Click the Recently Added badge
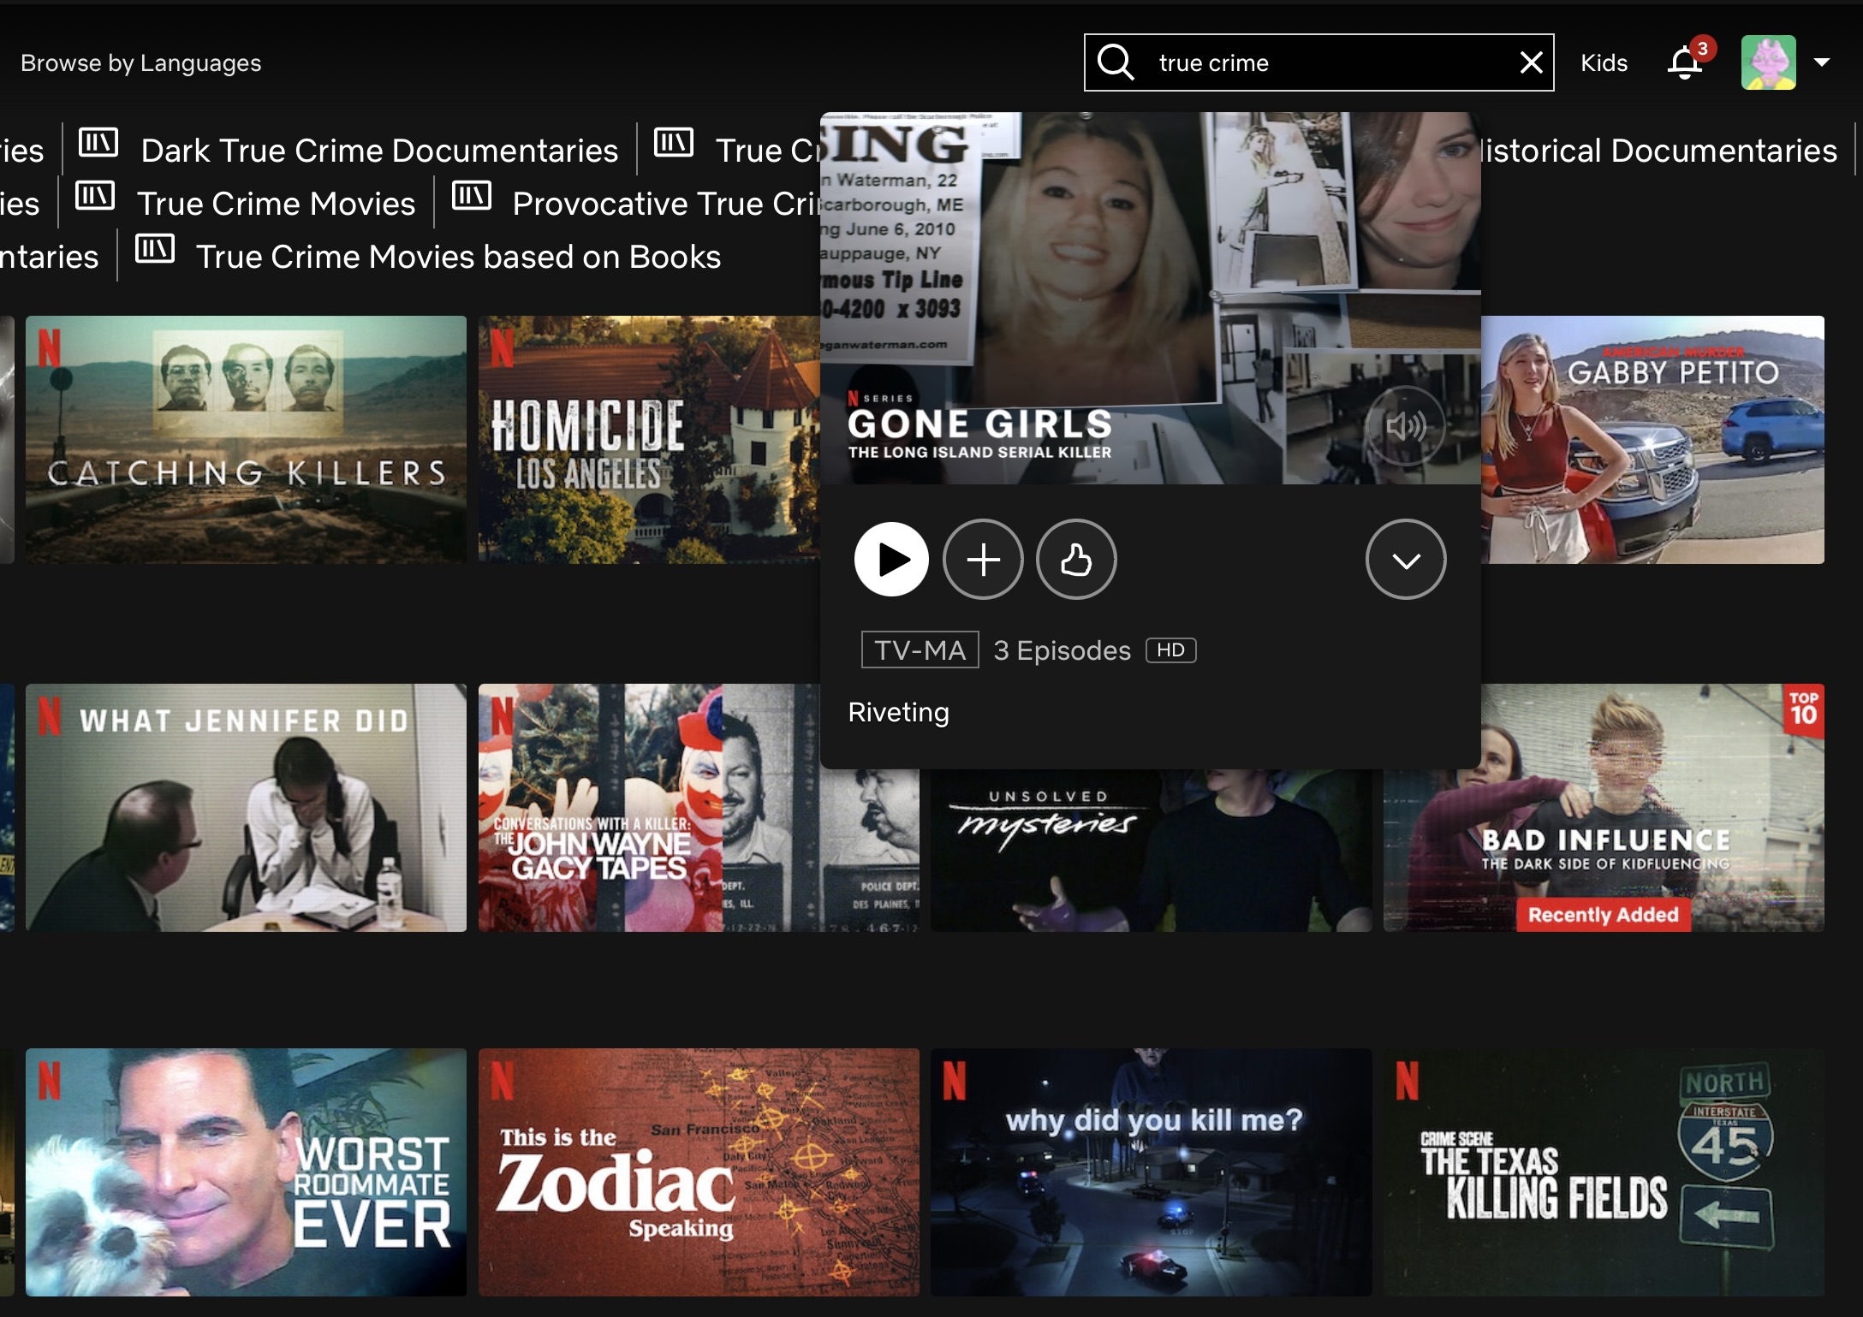This screenshot has height=1317, width=1863. [1604, 915]
